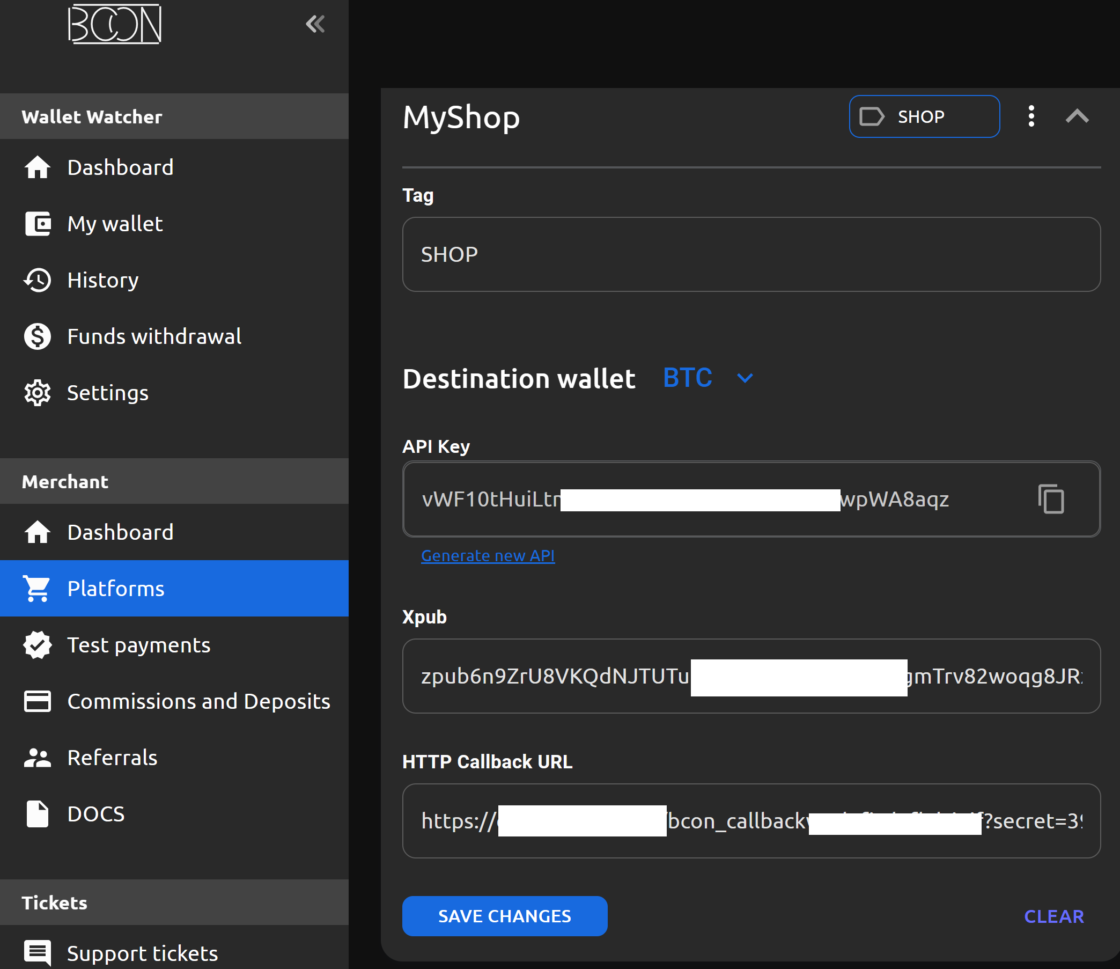Click into the Tag input field
Image resolution: width=1120 pixels, height=969 pixels.
point(751,254)
